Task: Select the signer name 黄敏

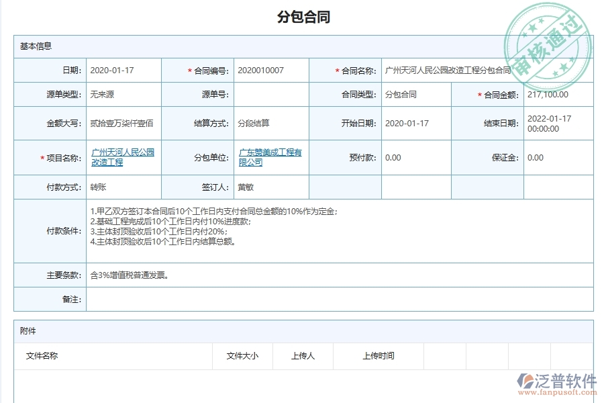Action: tap(243, 187)
